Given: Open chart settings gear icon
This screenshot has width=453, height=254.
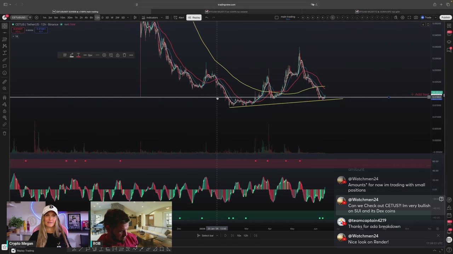Looking at the screenshot, I should click(x=402, y=17).
